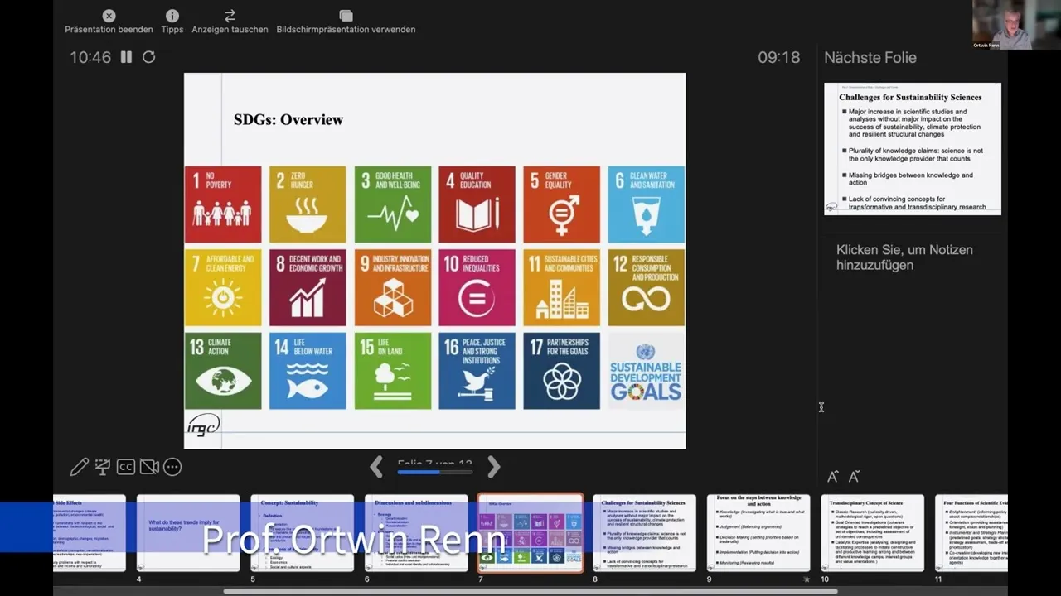Viewport: 1061px width, 596px height.
Task: Select slide 9 thumbnail in filmstrip
Action: [x=758, y=533]
